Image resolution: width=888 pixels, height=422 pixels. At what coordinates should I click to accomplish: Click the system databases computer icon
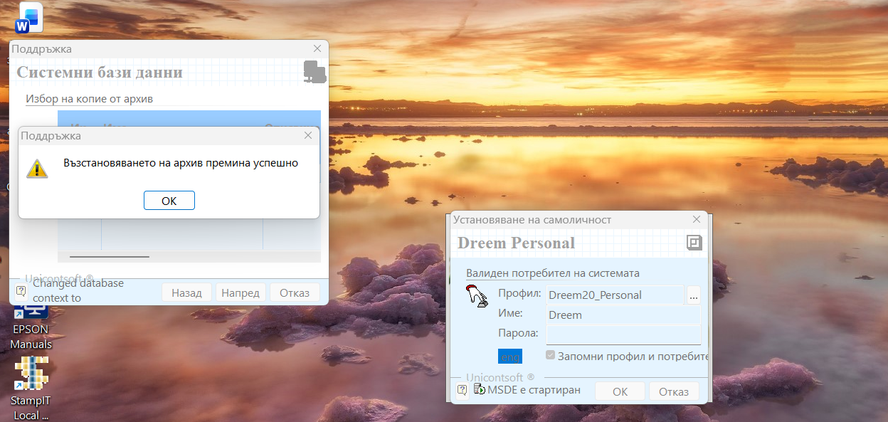pyautogui.click(x=314, y=72)
